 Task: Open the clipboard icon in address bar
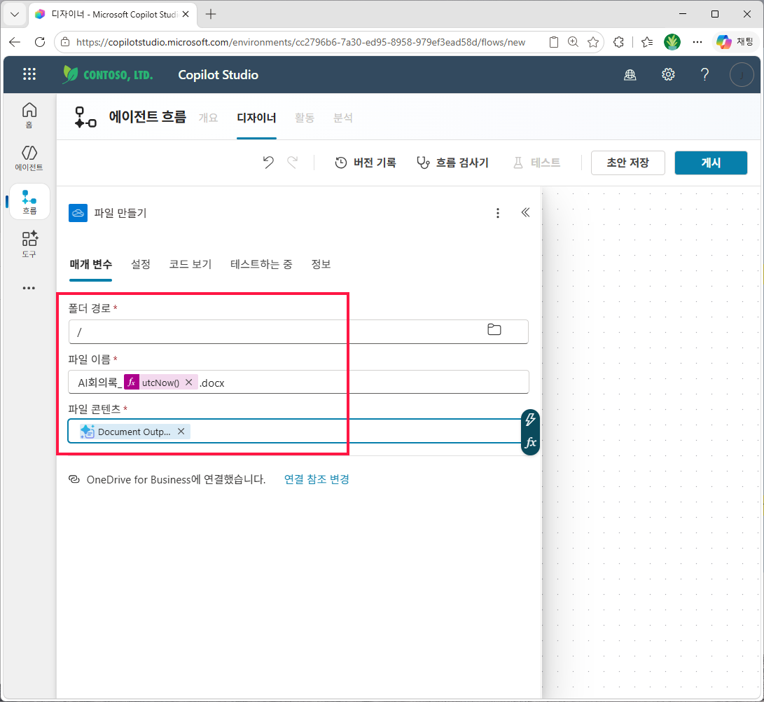(553, 42)
